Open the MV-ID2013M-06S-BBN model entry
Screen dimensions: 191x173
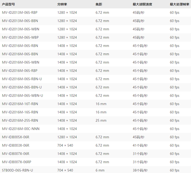click(20, 21)
